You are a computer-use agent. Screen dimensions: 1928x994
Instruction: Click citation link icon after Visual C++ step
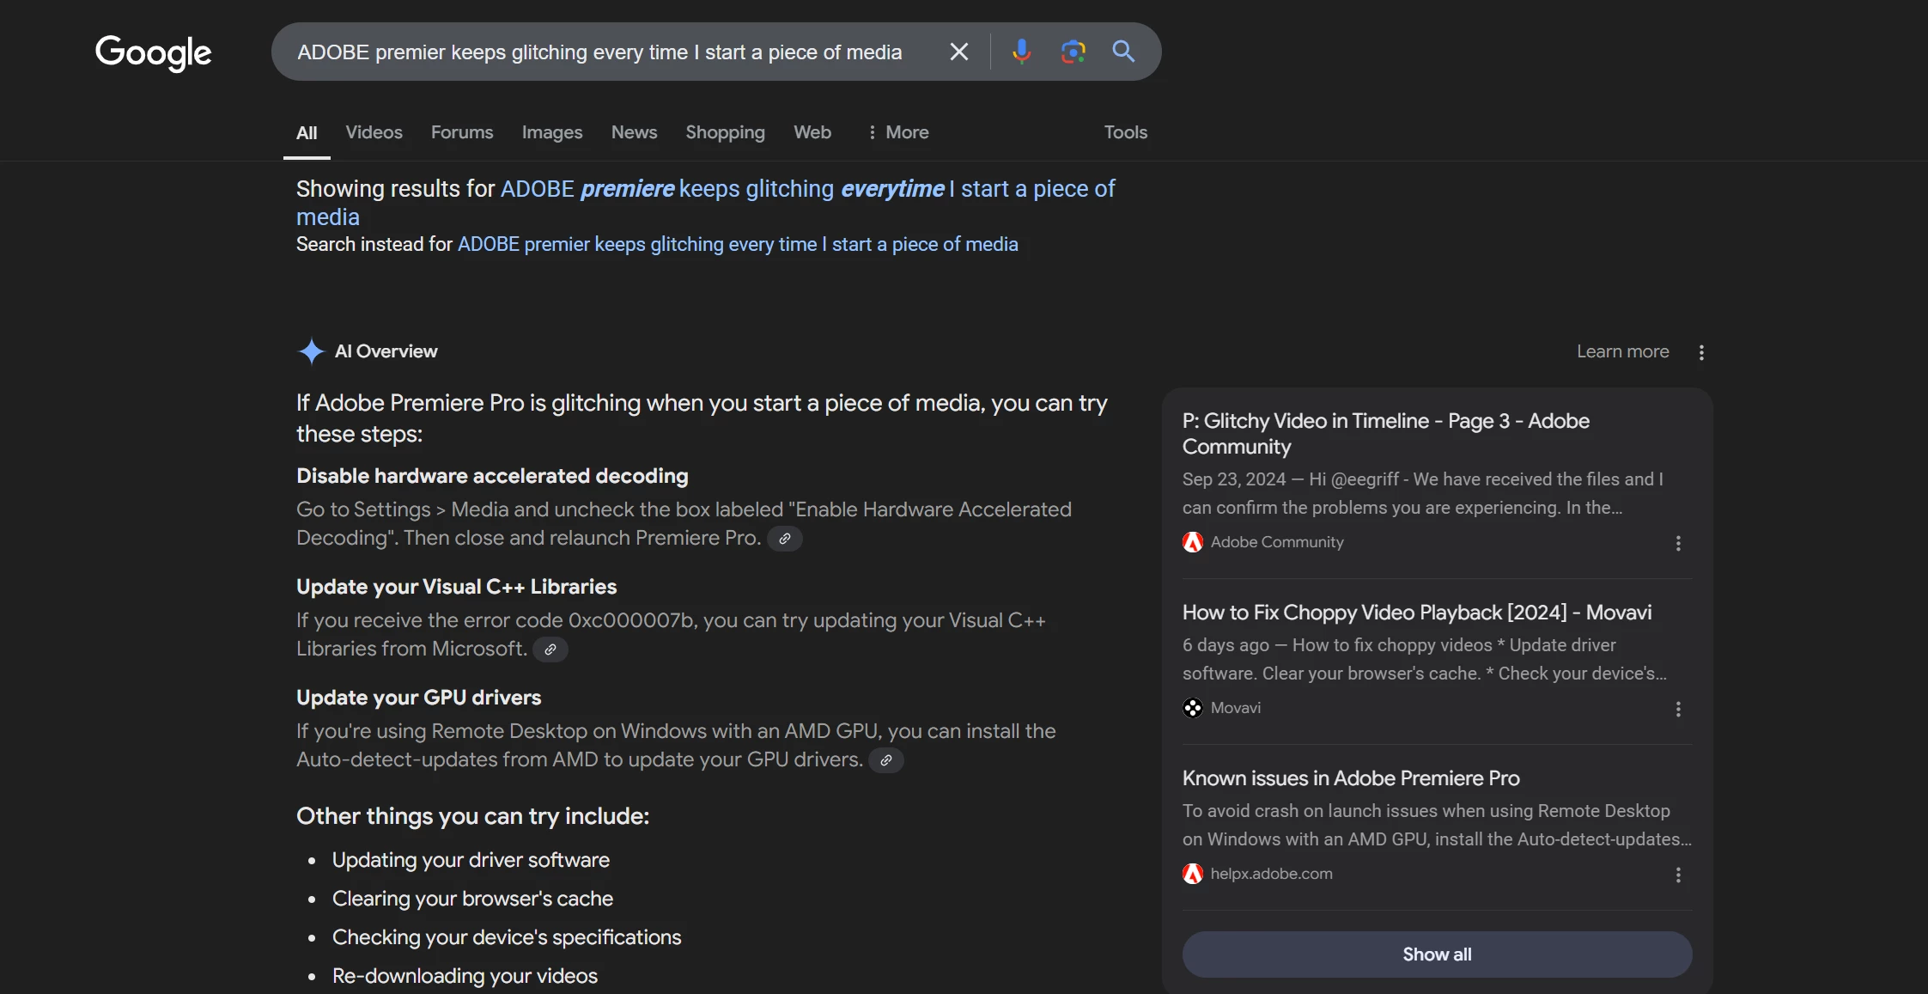click(x=550, y=649)
